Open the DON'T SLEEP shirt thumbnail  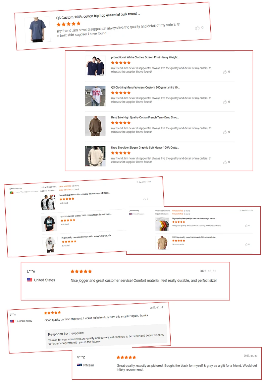click(95, 96)
